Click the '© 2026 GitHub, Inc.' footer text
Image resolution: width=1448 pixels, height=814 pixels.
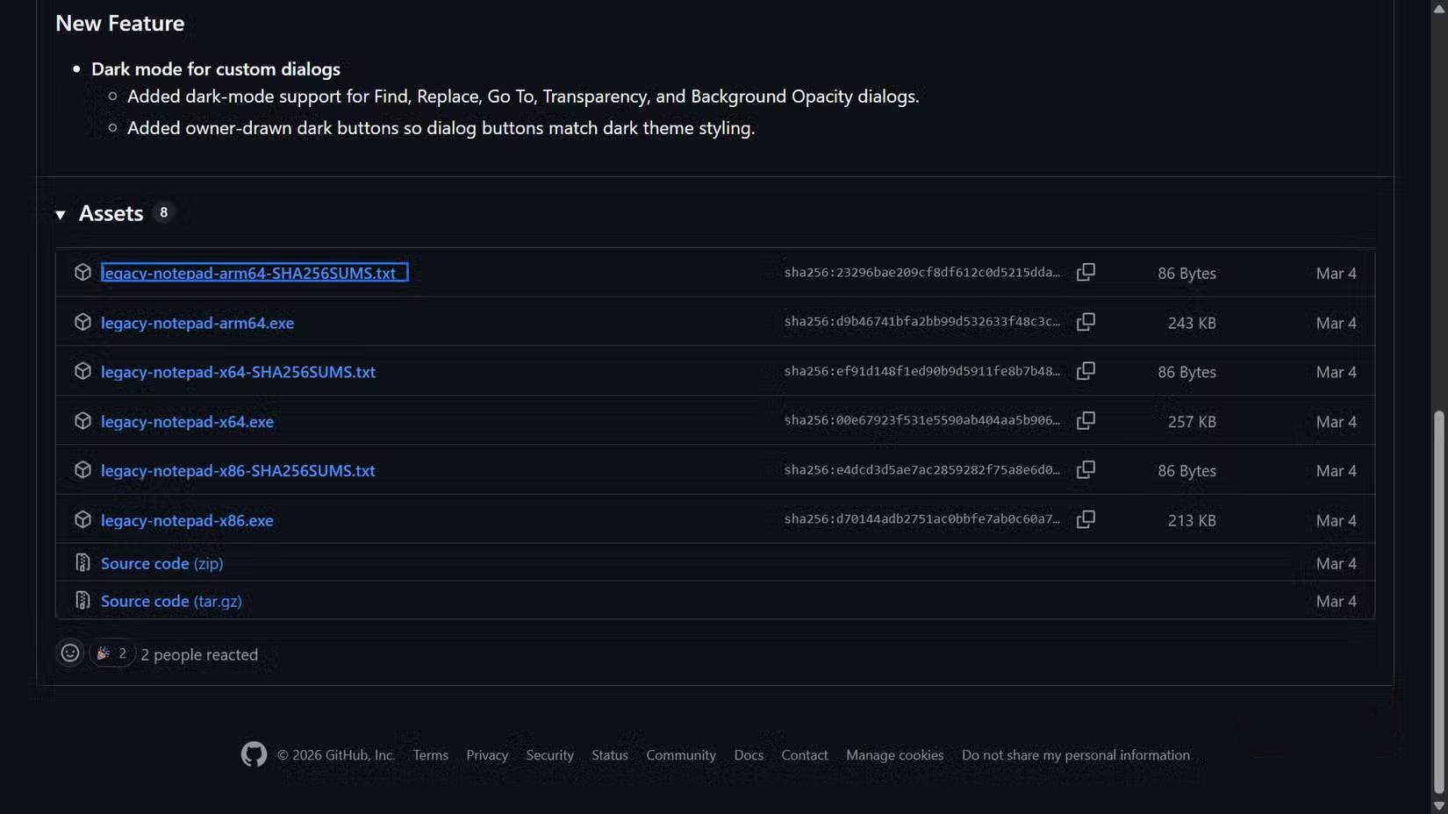[x=336, y=755]
